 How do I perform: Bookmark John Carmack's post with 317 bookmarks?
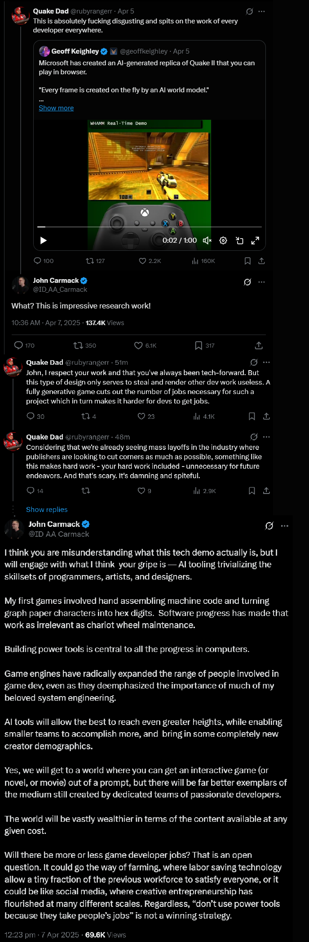(x=199, y=345)
